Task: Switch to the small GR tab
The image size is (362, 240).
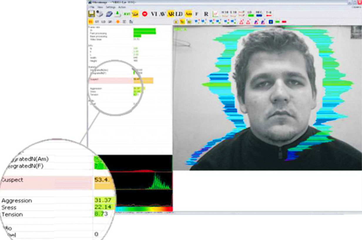Action: click(x=110, y=22)
